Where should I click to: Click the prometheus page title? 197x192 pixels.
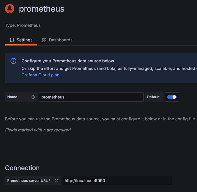point(42,9)
